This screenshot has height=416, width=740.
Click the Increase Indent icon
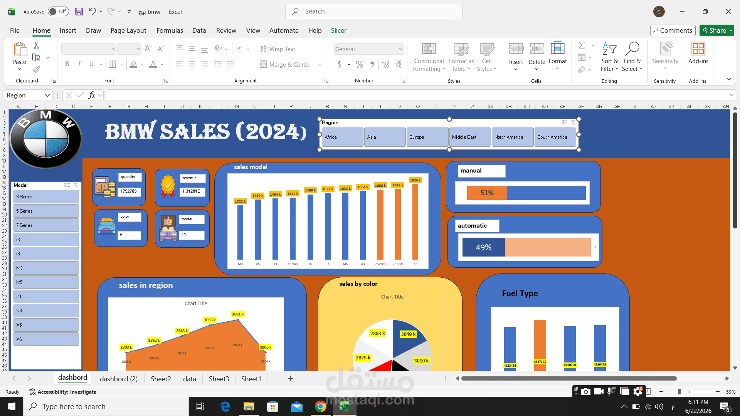click(230, 64)
